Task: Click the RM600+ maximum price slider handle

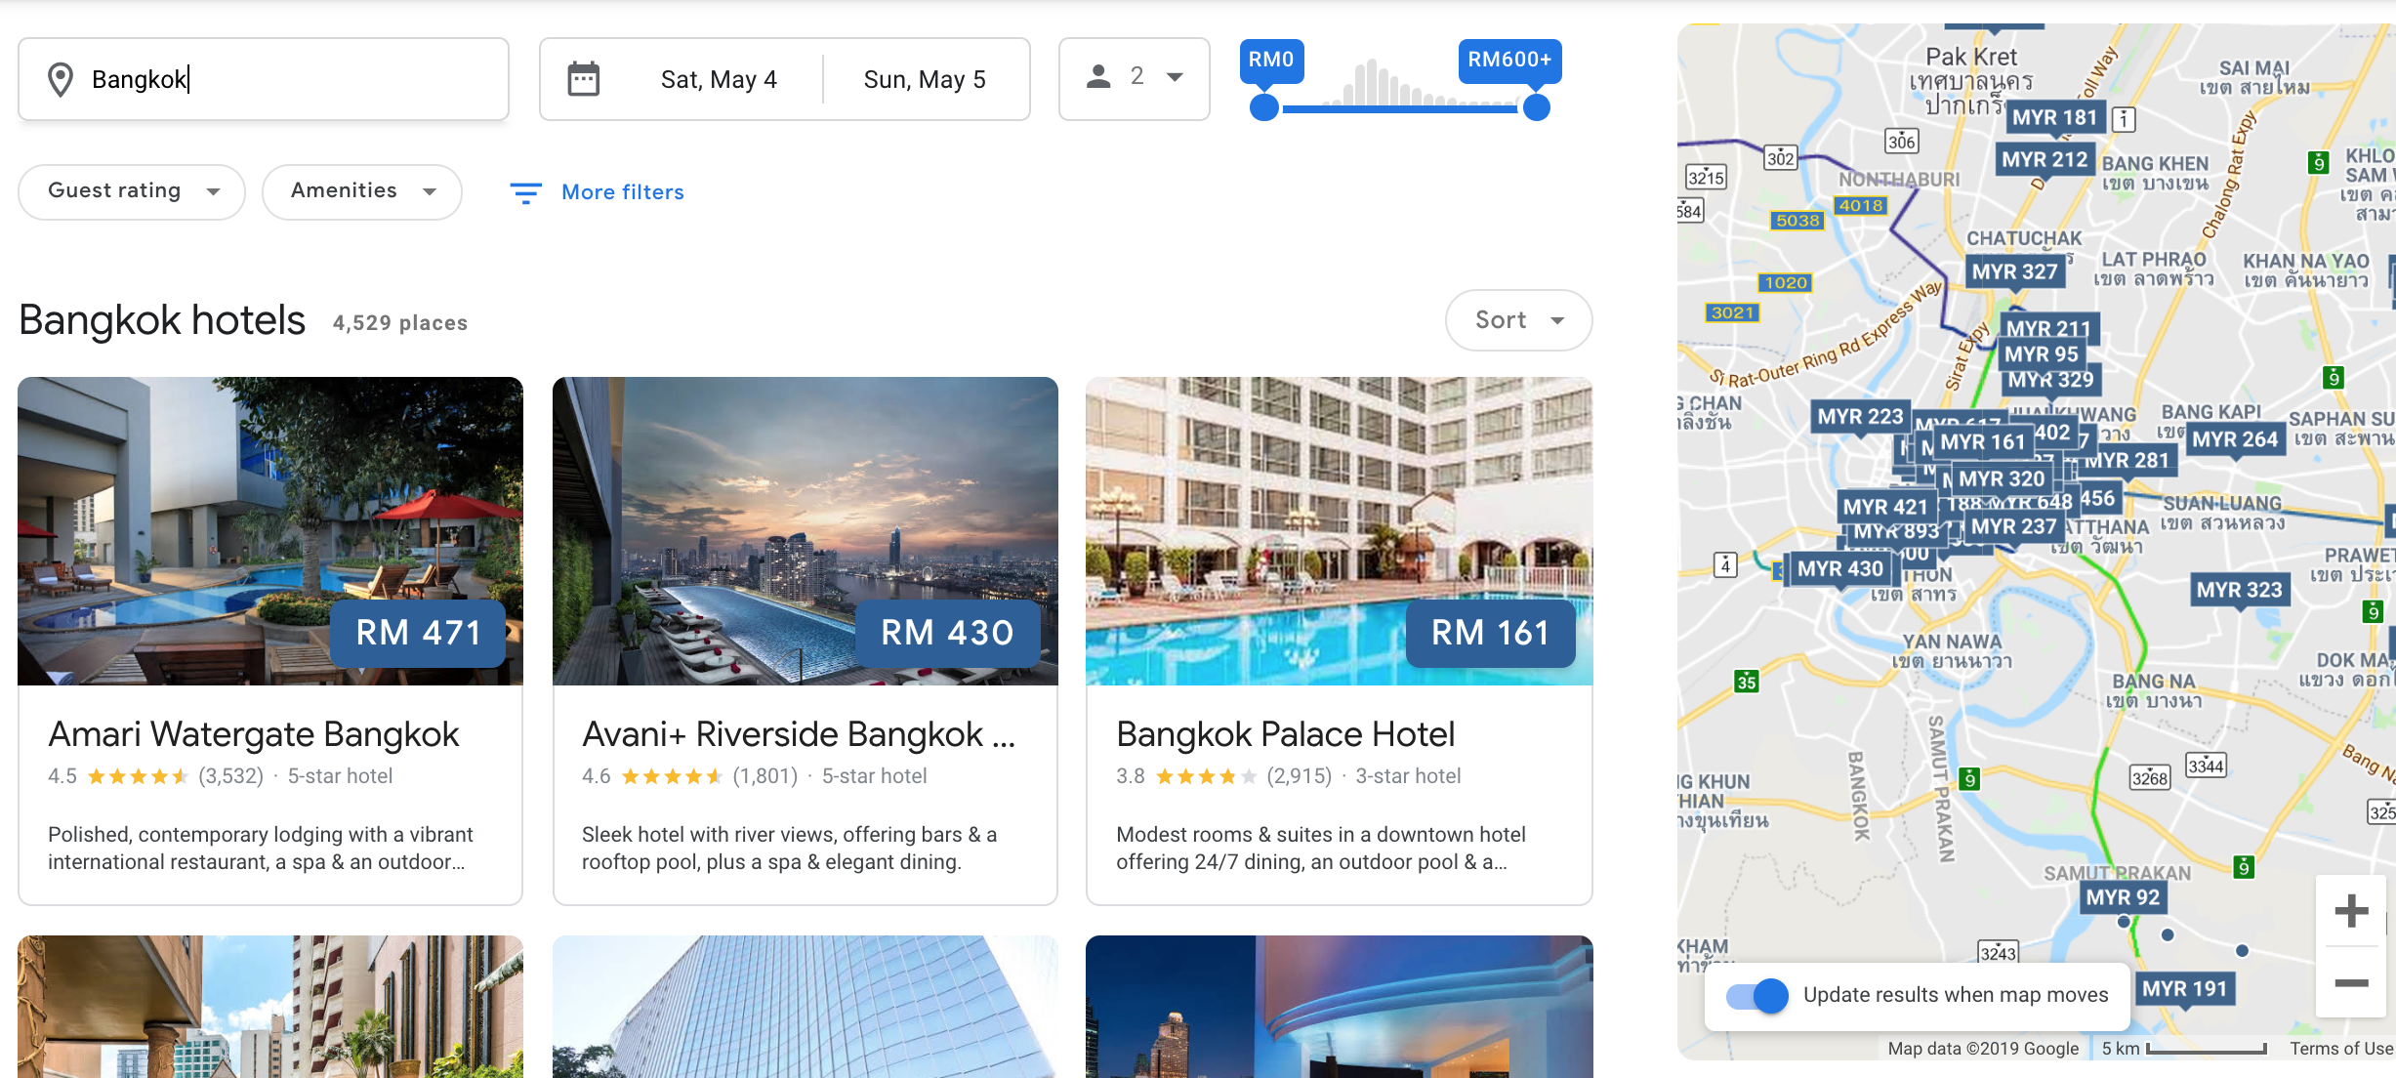Action: tap(1537, 107)
